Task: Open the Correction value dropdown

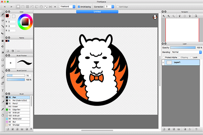Action: pos(109,6)
